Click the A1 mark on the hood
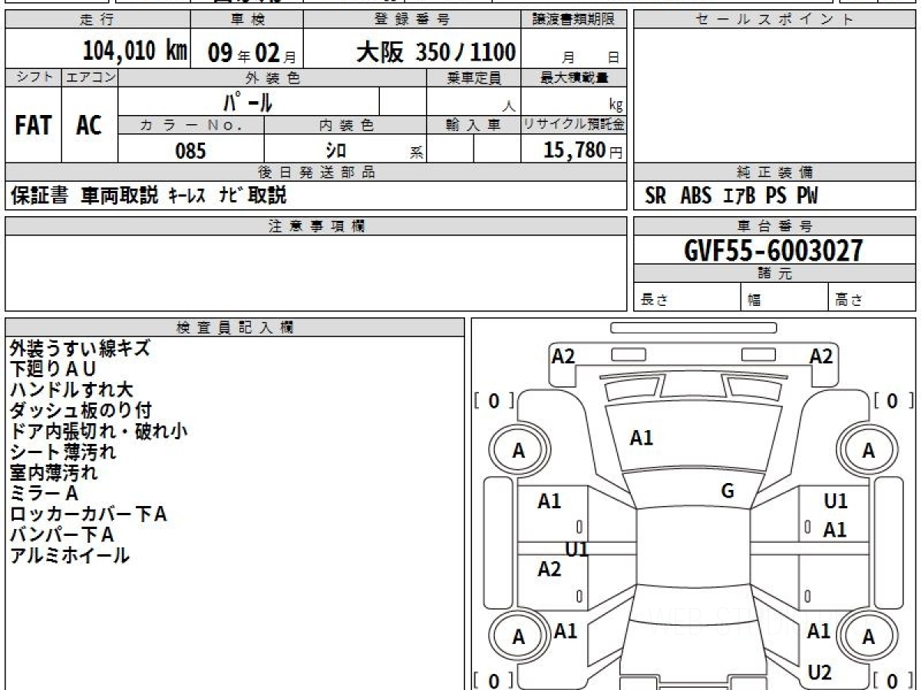Screen dimensions: 921x690 point(641,438)
